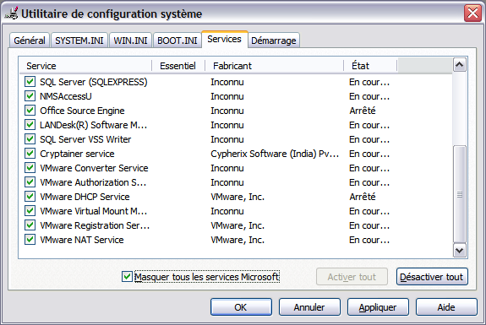Click the Désactiver tout button
486x325 pixels.
[432, 277]
